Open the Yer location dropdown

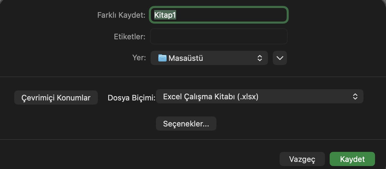(209, 58)
